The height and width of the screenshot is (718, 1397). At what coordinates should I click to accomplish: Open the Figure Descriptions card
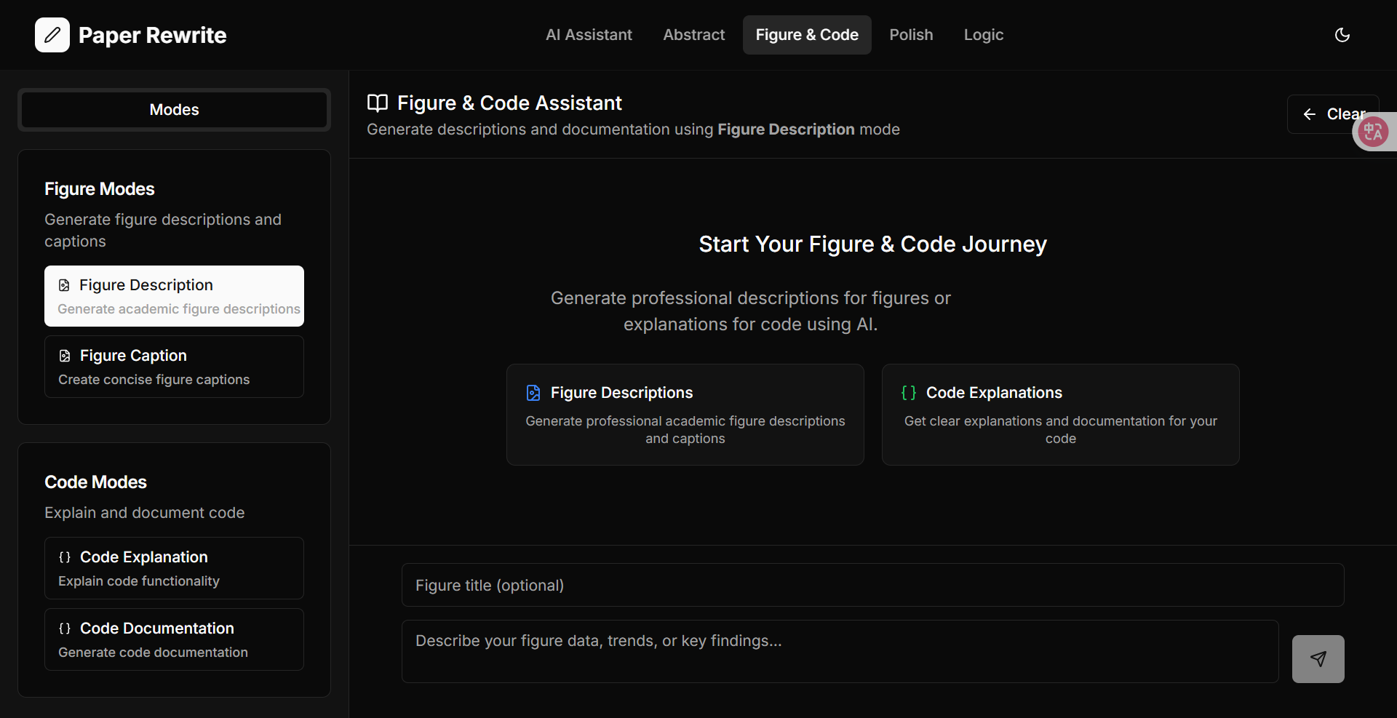685,415
